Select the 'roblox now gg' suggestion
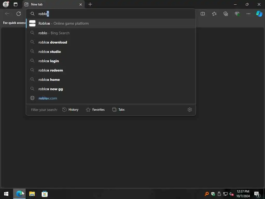The height and width of the screenshot is (199, 265). (x=111, y=89)
